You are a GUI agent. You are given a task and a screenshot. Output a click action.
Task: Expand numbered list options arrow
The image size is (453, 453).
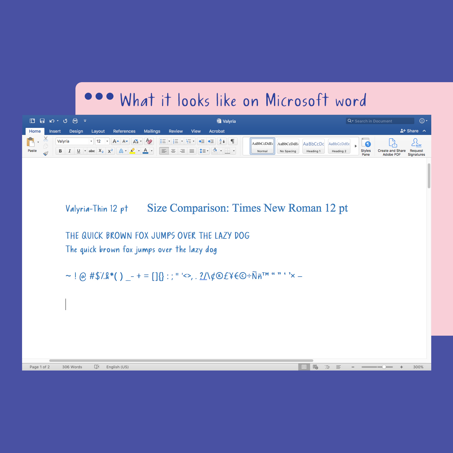182,141
